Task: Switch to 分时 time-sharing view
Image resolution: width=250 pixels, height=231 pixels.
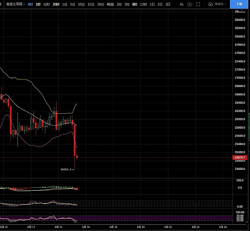Action: tap(46, 4)
